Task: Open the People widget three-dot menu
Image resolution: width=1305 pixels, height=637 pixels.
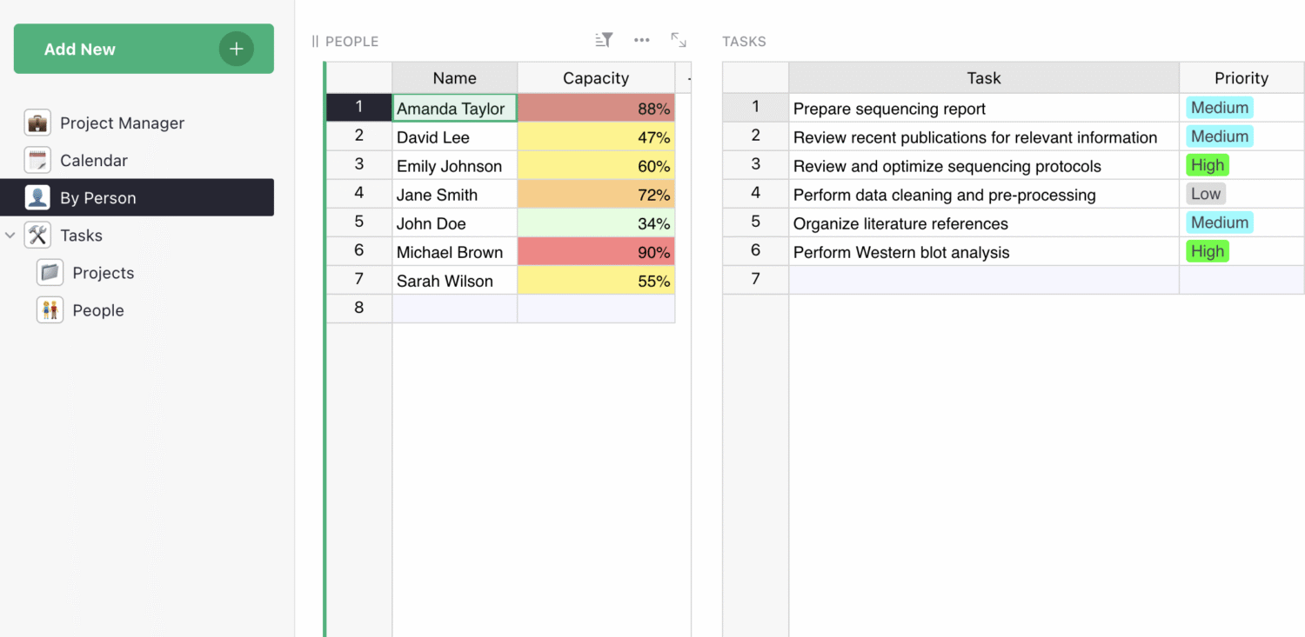Action: click(x=642, y=40)
